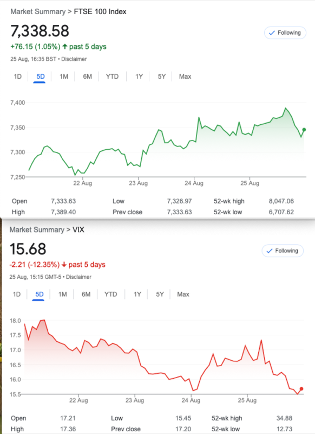The height and width of the screenshot is (434, 315).
Task: Select 1M range for FTSE 100
Action: pos(64,76)
